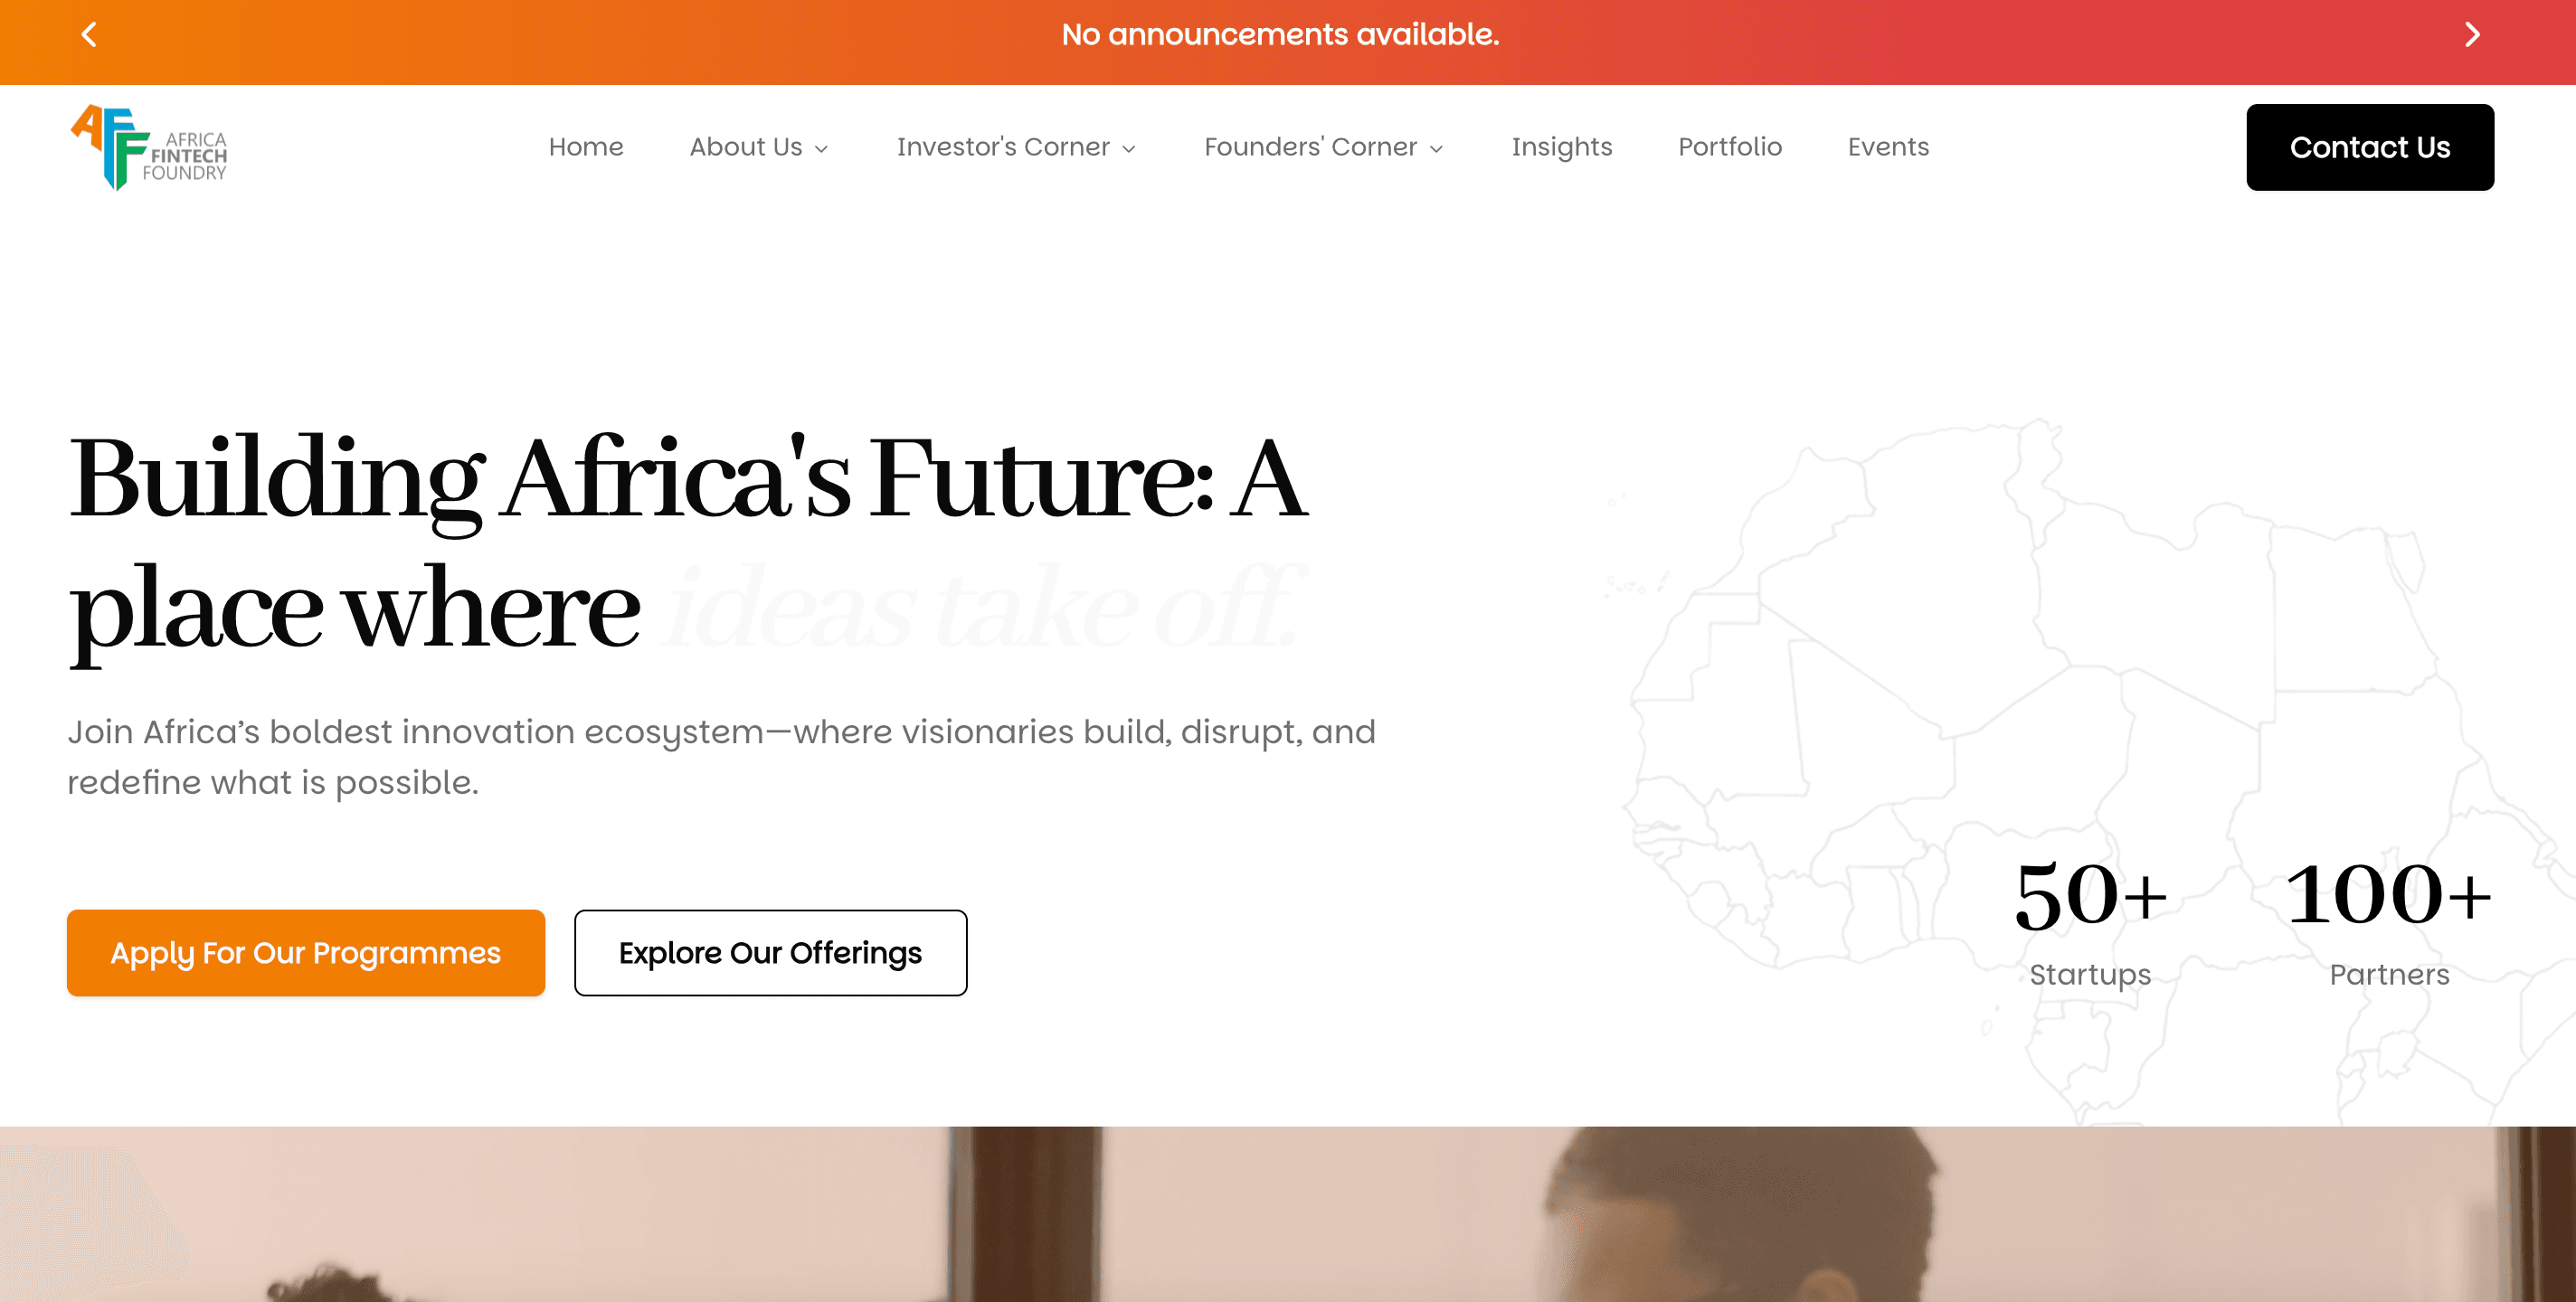Go to the Events page
The height and width of the screenshot is (1302, 2576).
tap(1887, 147)
